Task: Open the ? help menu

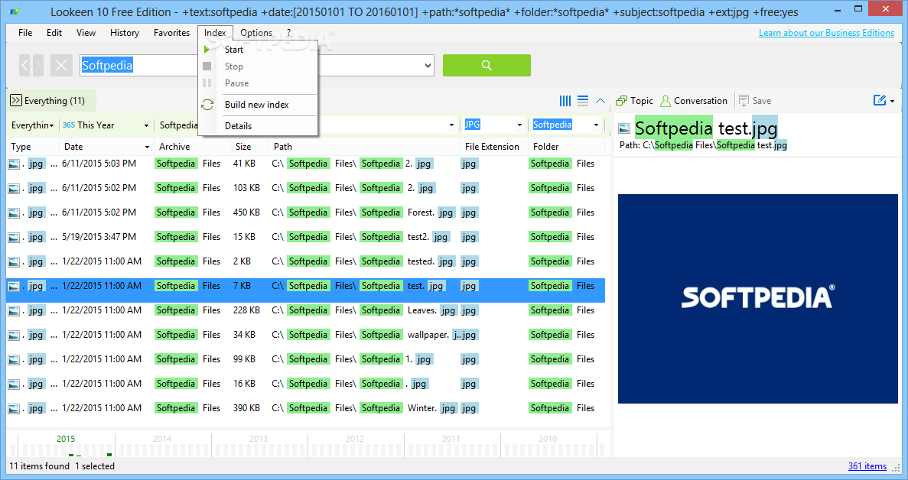Action: (288, 33)
